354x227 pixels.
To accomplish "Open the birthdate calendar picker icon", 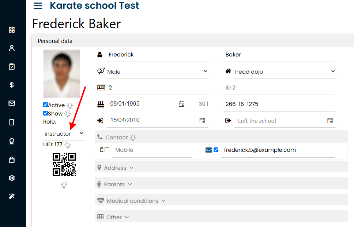I will coord(181,104).
